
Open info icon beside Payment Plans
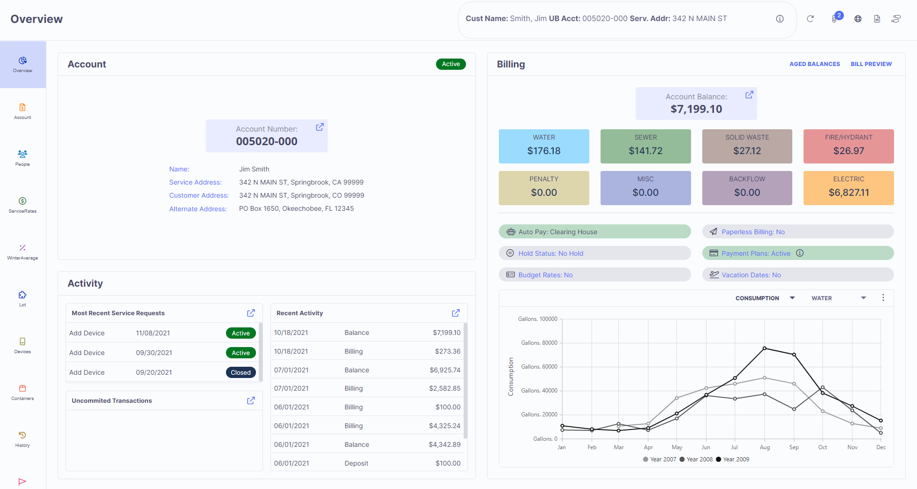click(800, 253)
